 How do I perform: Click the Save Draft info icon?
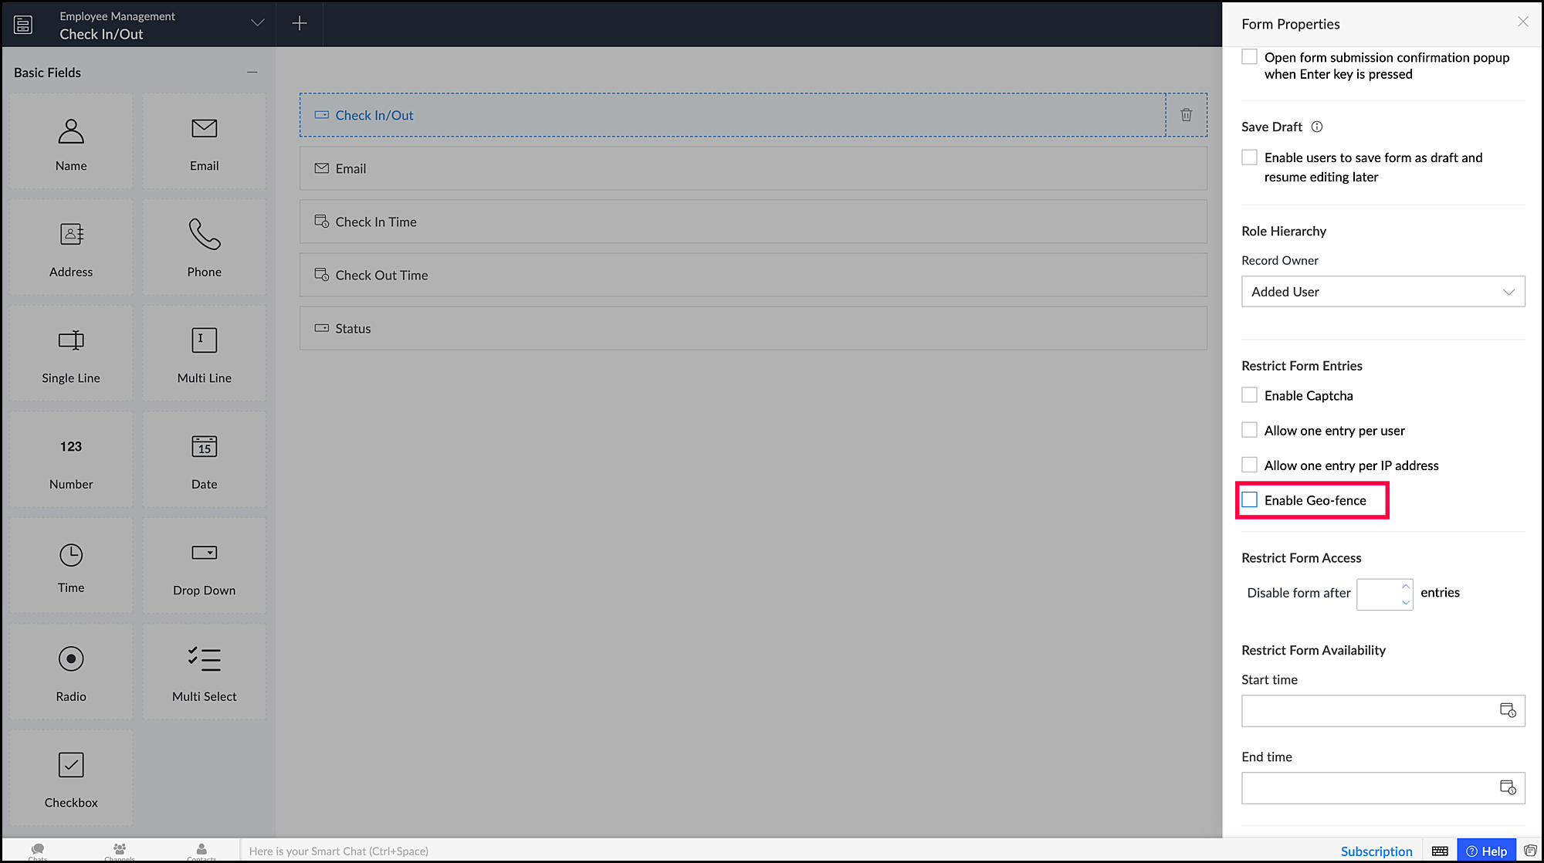pyautogui.click(x=1317, y=127)
